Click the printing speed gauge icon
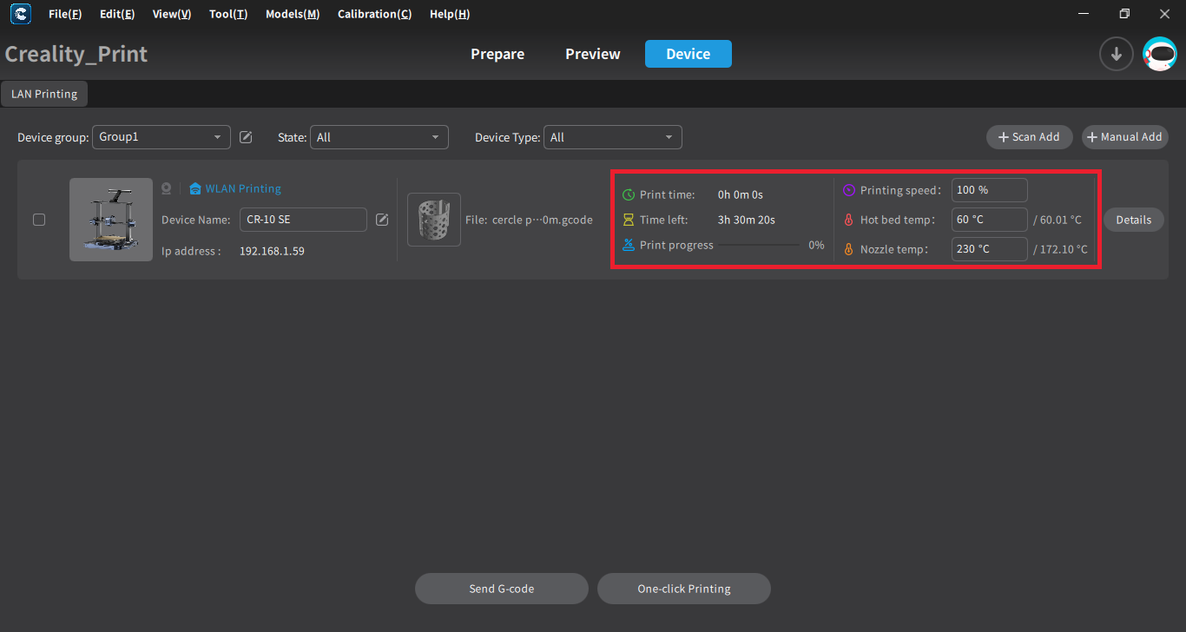 tap(849, 190)
